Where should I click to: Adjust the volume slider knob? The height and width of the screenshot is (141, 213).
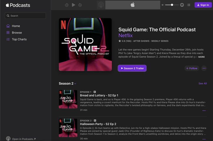pyautogui.click(x=172, y=5)
